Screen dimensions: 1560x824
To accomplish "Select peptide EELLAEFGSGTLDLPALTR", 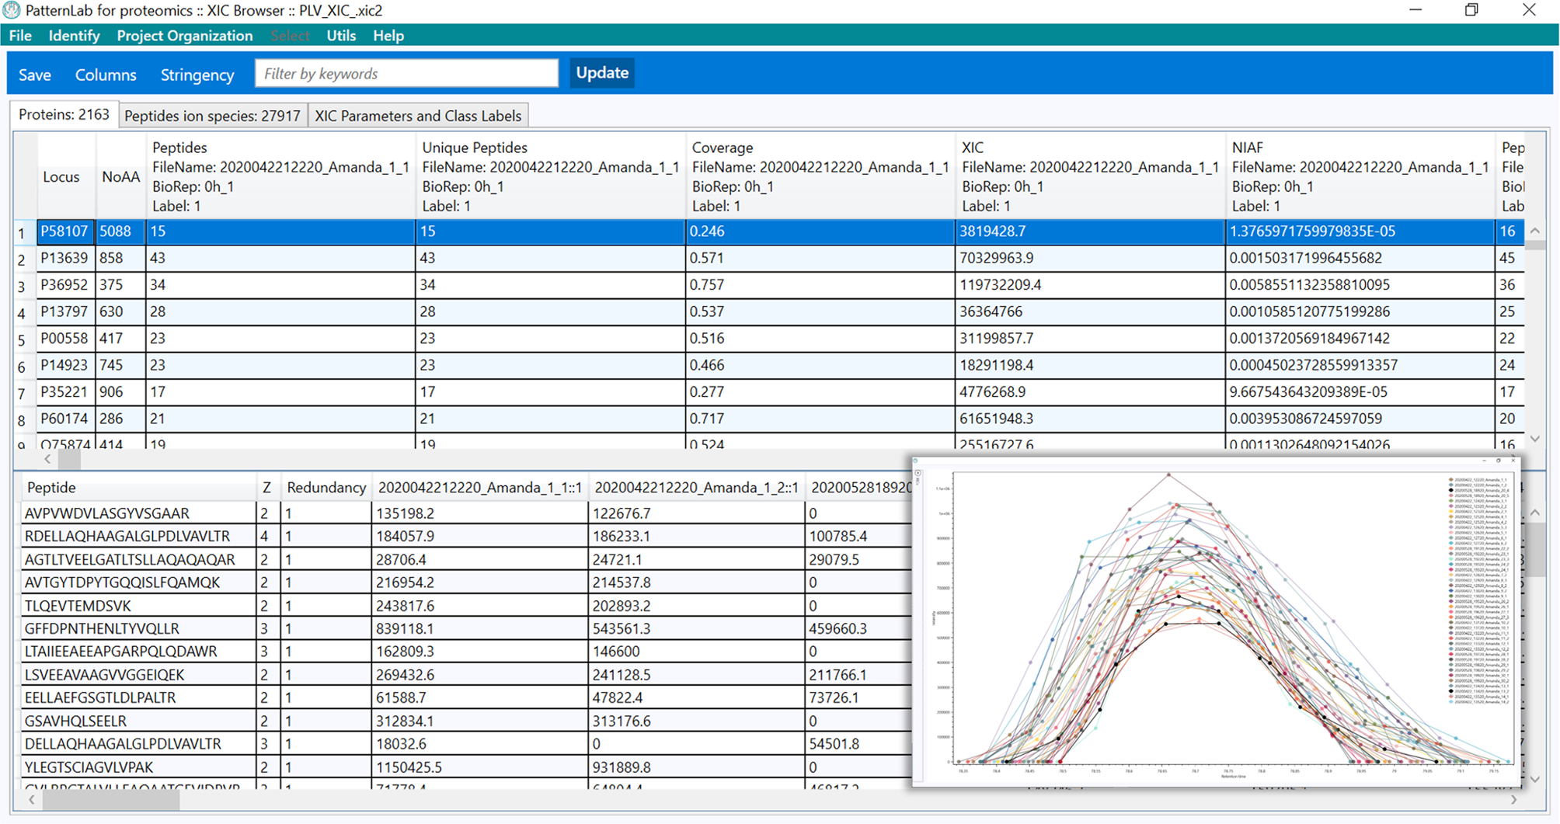I will tap(100, 697).
